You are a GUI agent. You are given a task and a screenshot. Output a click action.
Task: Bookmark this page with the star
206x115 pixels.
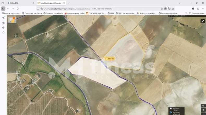pyautogui.click(x=173, y=9)
